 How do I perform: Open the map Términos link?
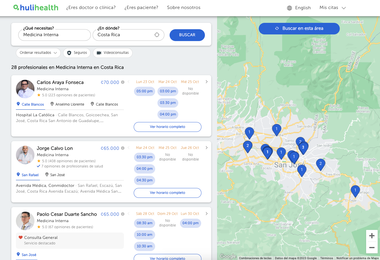tap(326, 258)
